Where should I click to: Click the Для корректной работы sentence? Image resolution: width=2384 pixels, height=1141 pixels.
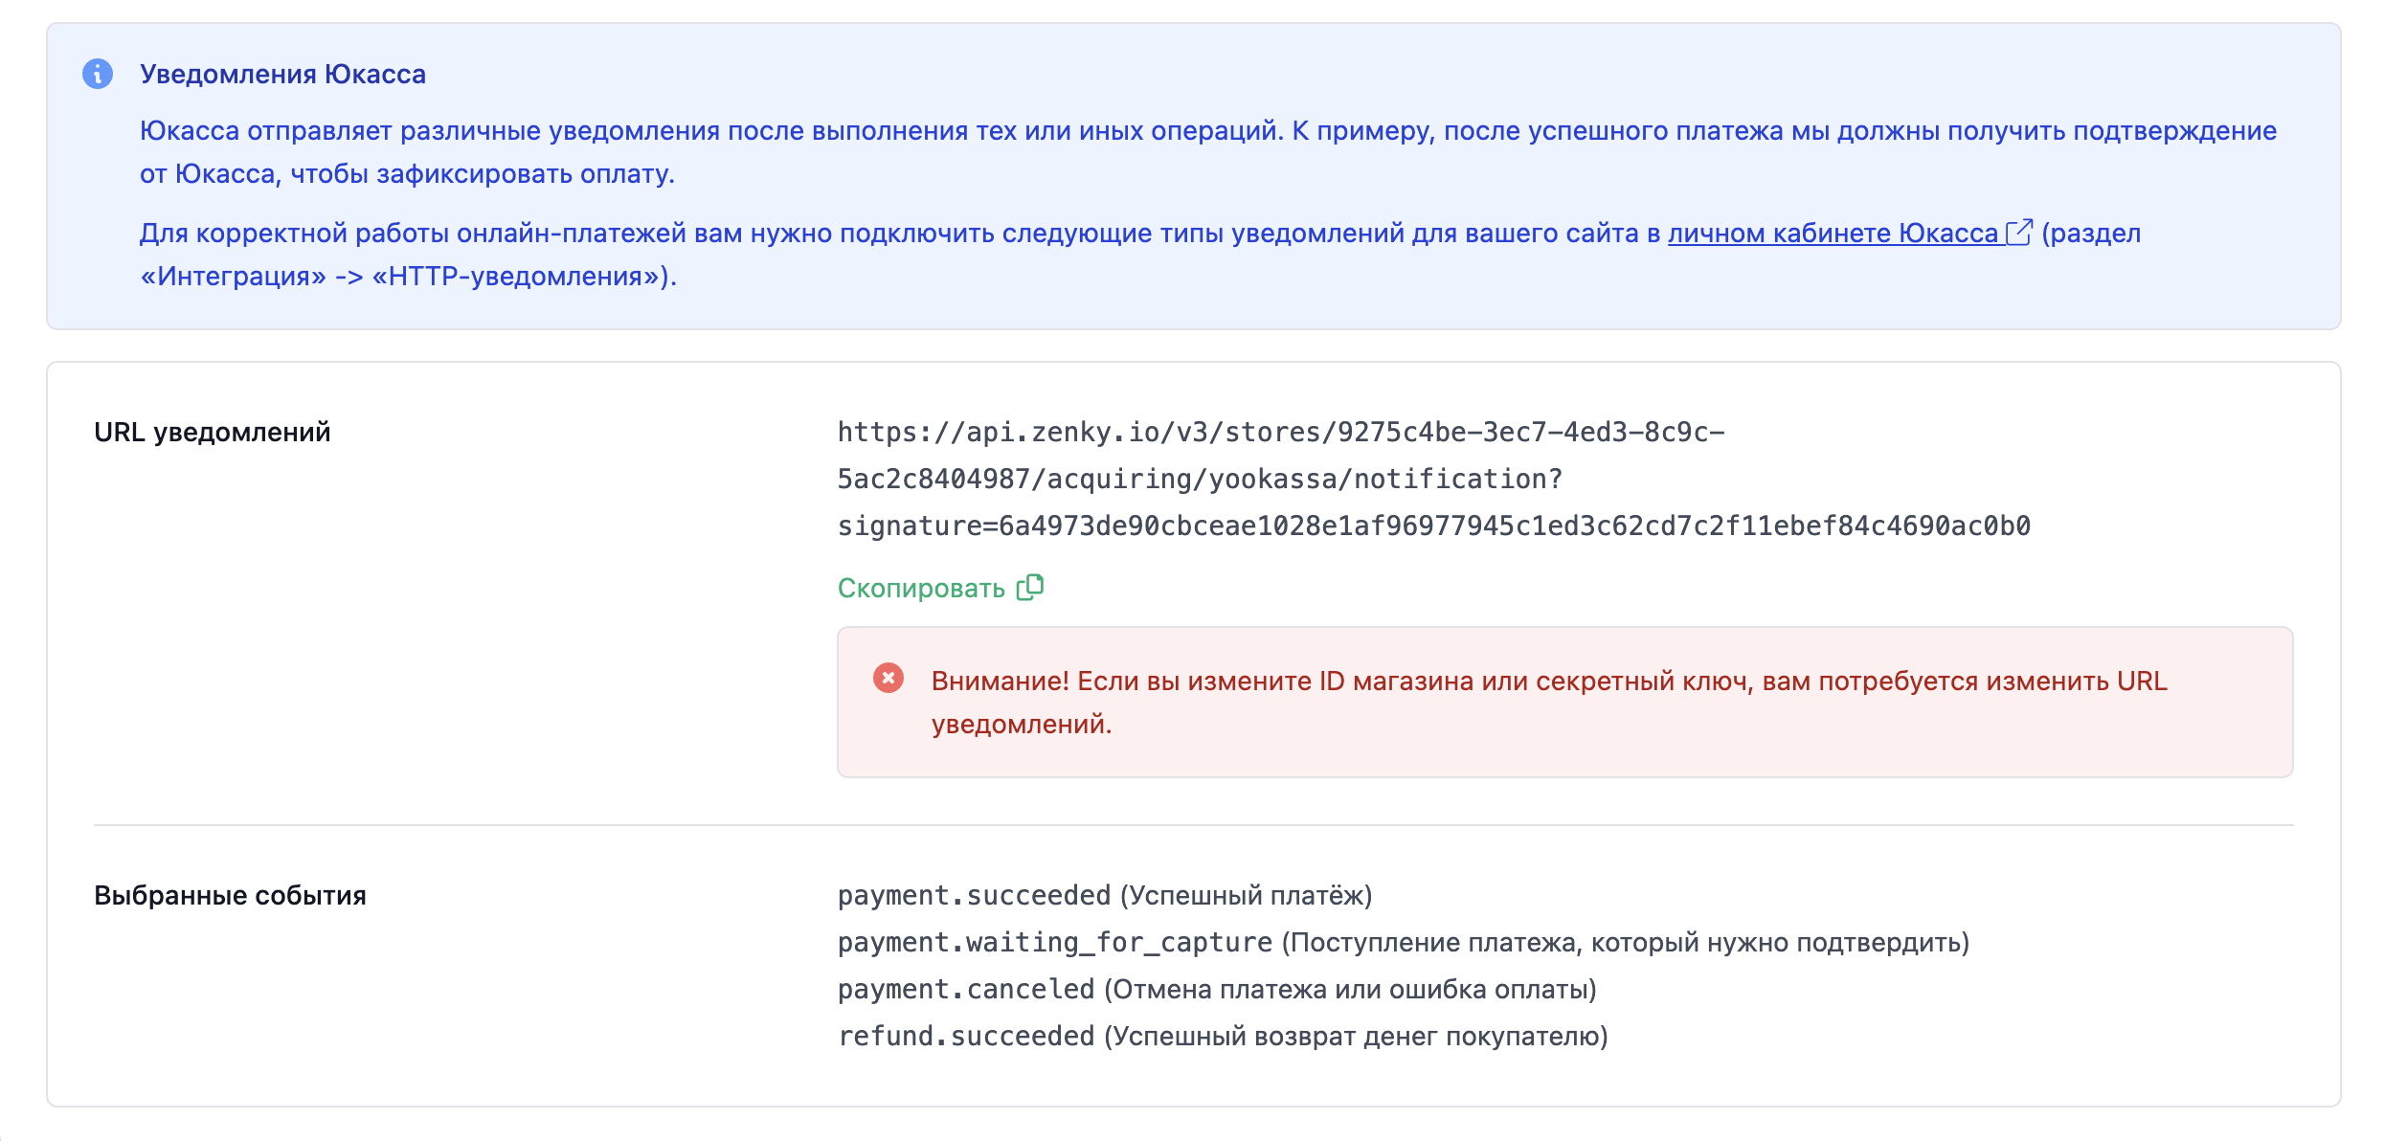coord(900,234)
